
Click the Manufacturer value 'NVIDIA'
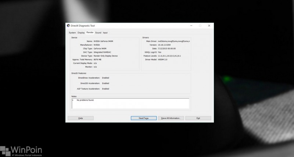(x=97, y=45)
